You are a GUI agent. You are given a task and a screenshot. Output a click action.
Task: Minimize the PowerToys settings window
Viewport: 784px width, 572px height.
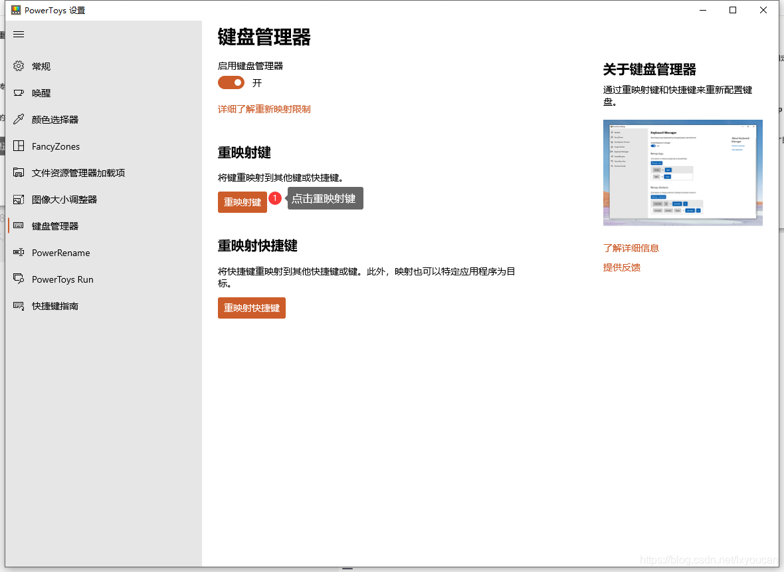(702, 10)
